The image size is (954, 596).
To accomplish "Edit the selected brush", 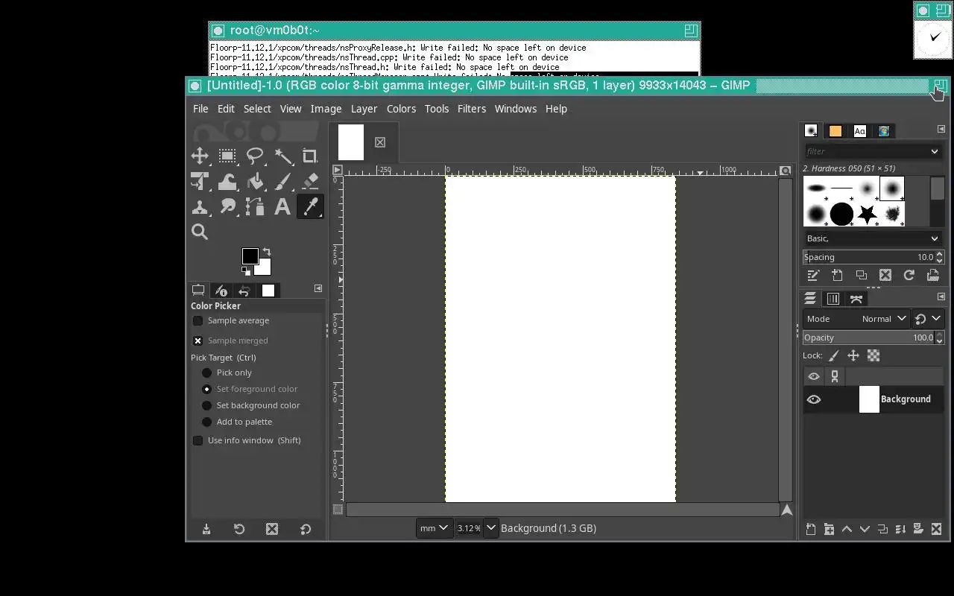I will tap(814, 275).
